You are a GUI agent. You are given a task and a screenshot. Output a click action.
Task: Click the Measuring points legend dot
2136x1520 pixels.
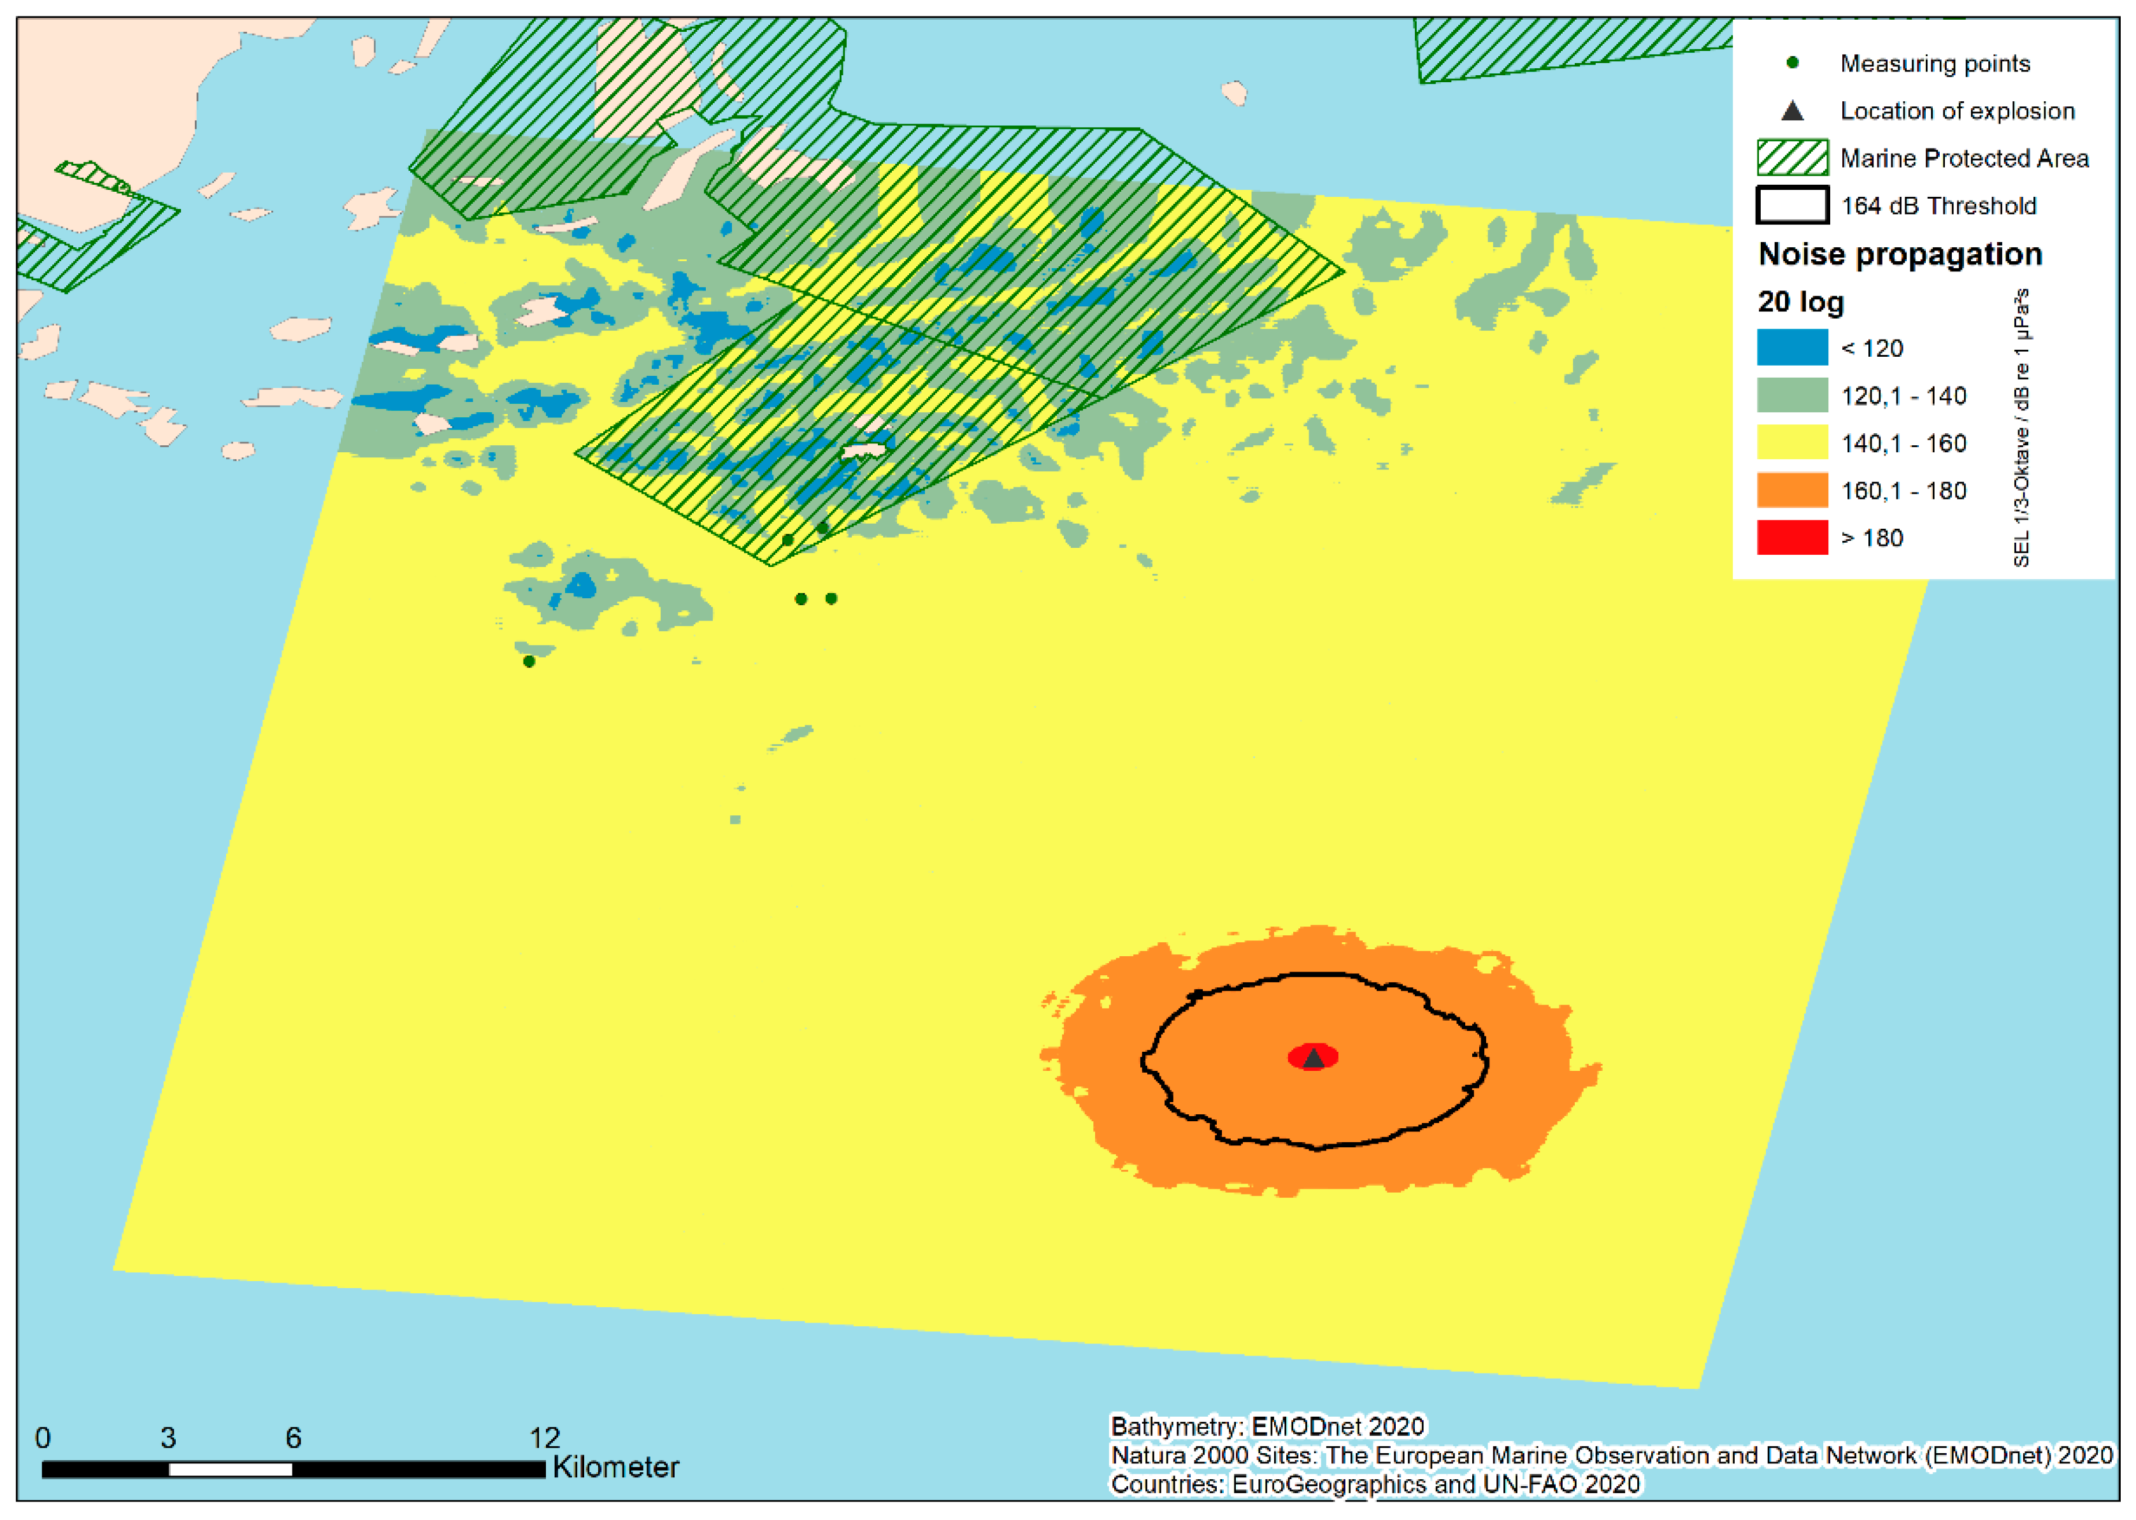point(1791,64)
